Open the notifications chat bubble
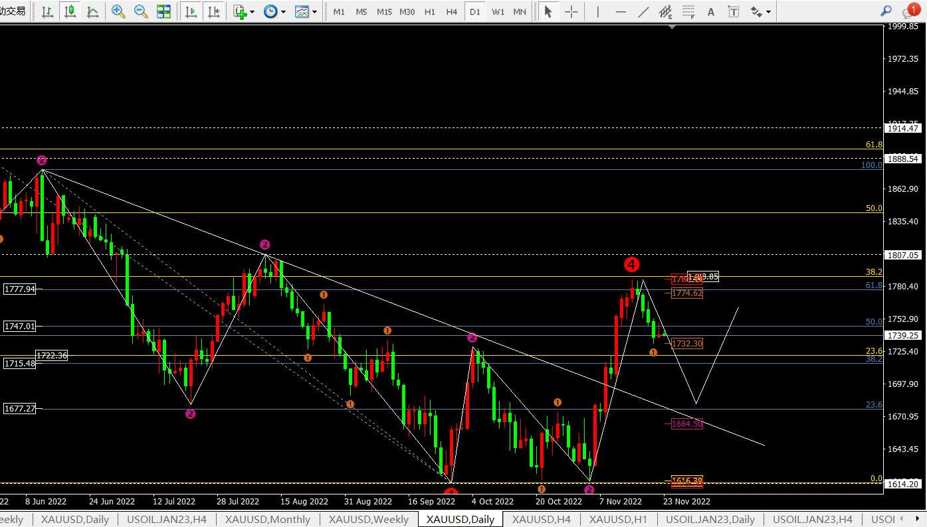This screenshot has width=927, height=527. click(911, 11)
